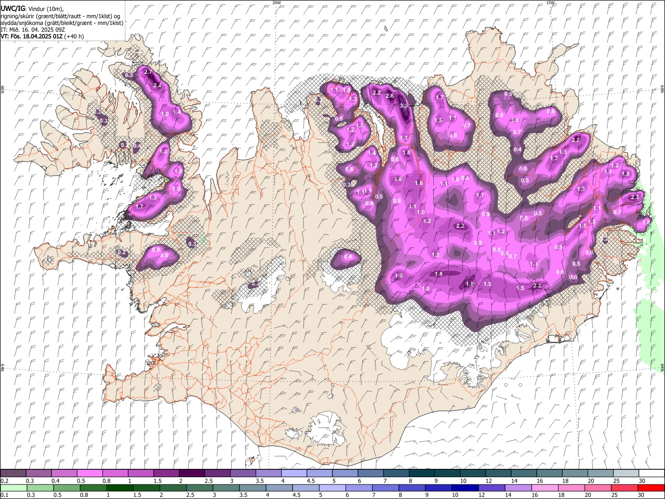Select the pink 18 swatch in the bottom legend row
This screenshot has height=499, width=665.
pyautogui.click(x=571, y=488)
